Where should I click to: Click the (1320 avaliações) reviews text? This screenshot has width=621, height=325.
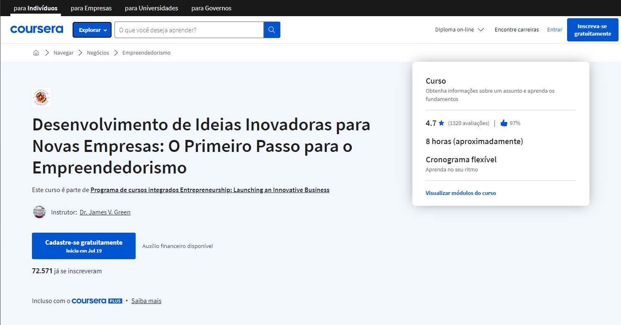[469, 123]
